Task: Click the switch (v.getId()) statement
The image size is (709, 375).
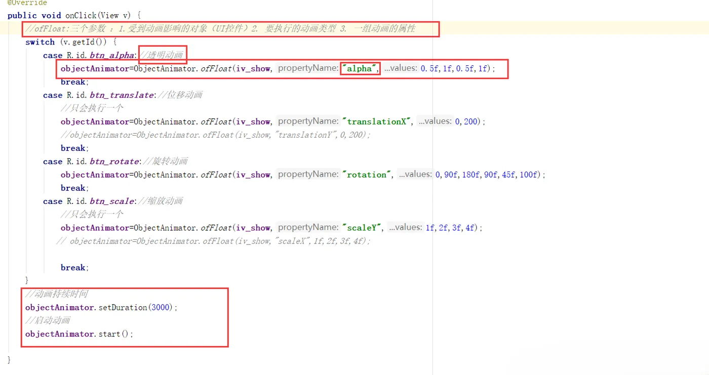Action: 71,42
